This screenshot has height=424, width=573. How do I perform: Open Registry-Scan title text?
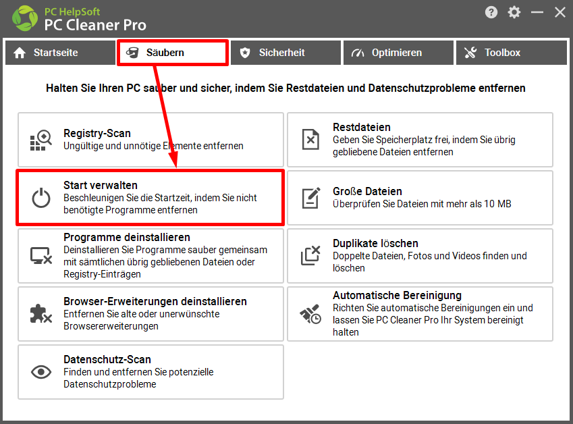pos(97,133)
